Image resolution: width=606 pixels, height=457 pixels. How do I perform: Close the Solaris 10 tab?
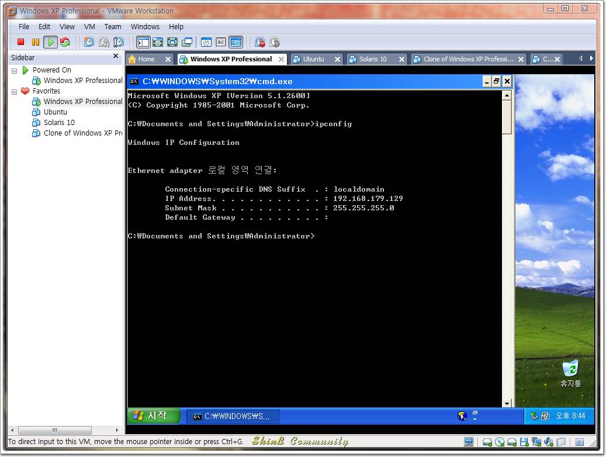point(401,59)
